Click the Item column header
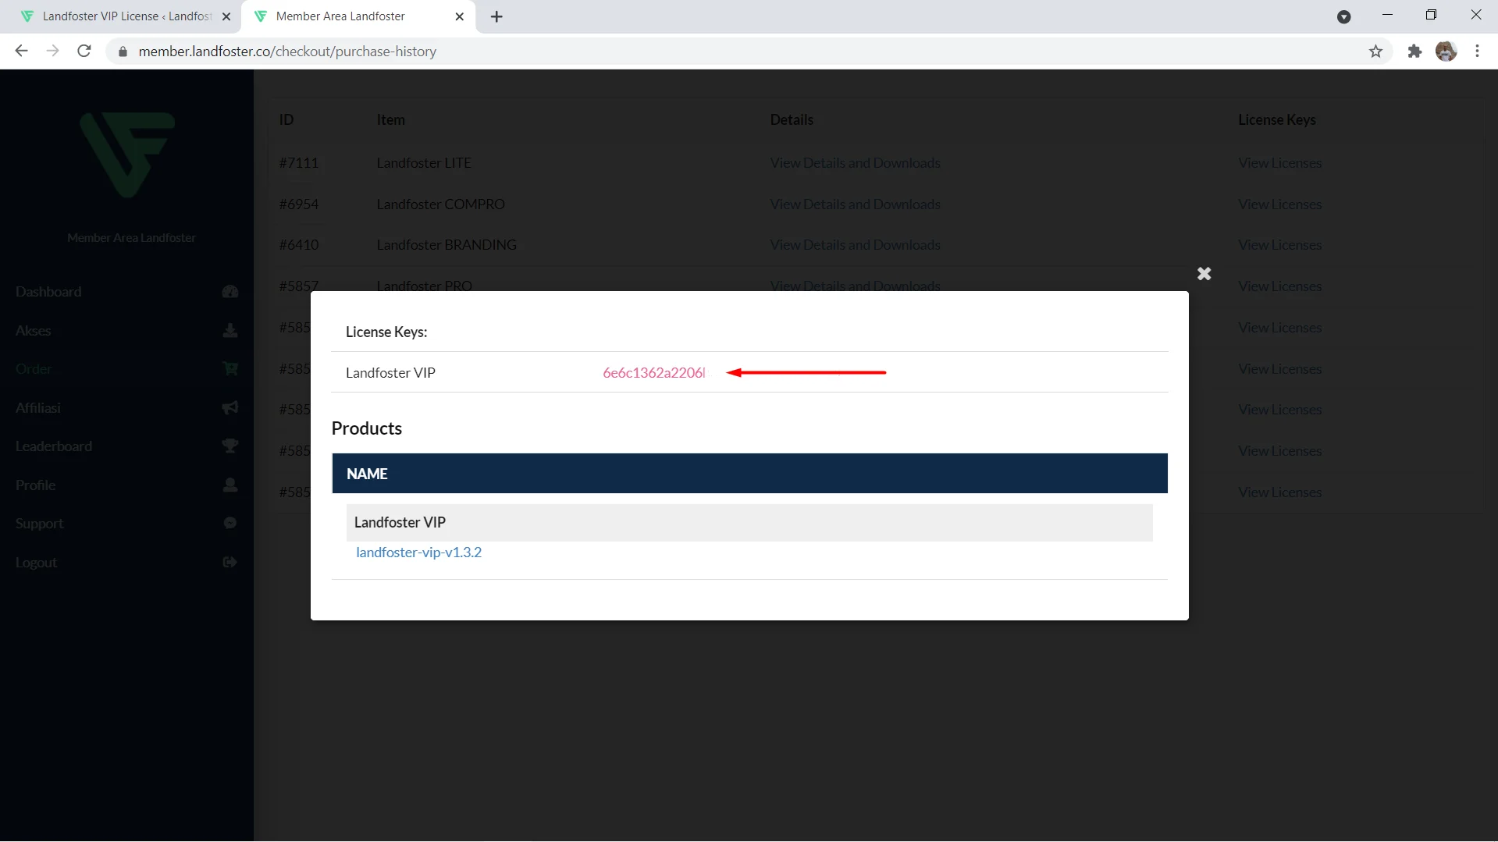The image size is (1498, 842). 390,119
